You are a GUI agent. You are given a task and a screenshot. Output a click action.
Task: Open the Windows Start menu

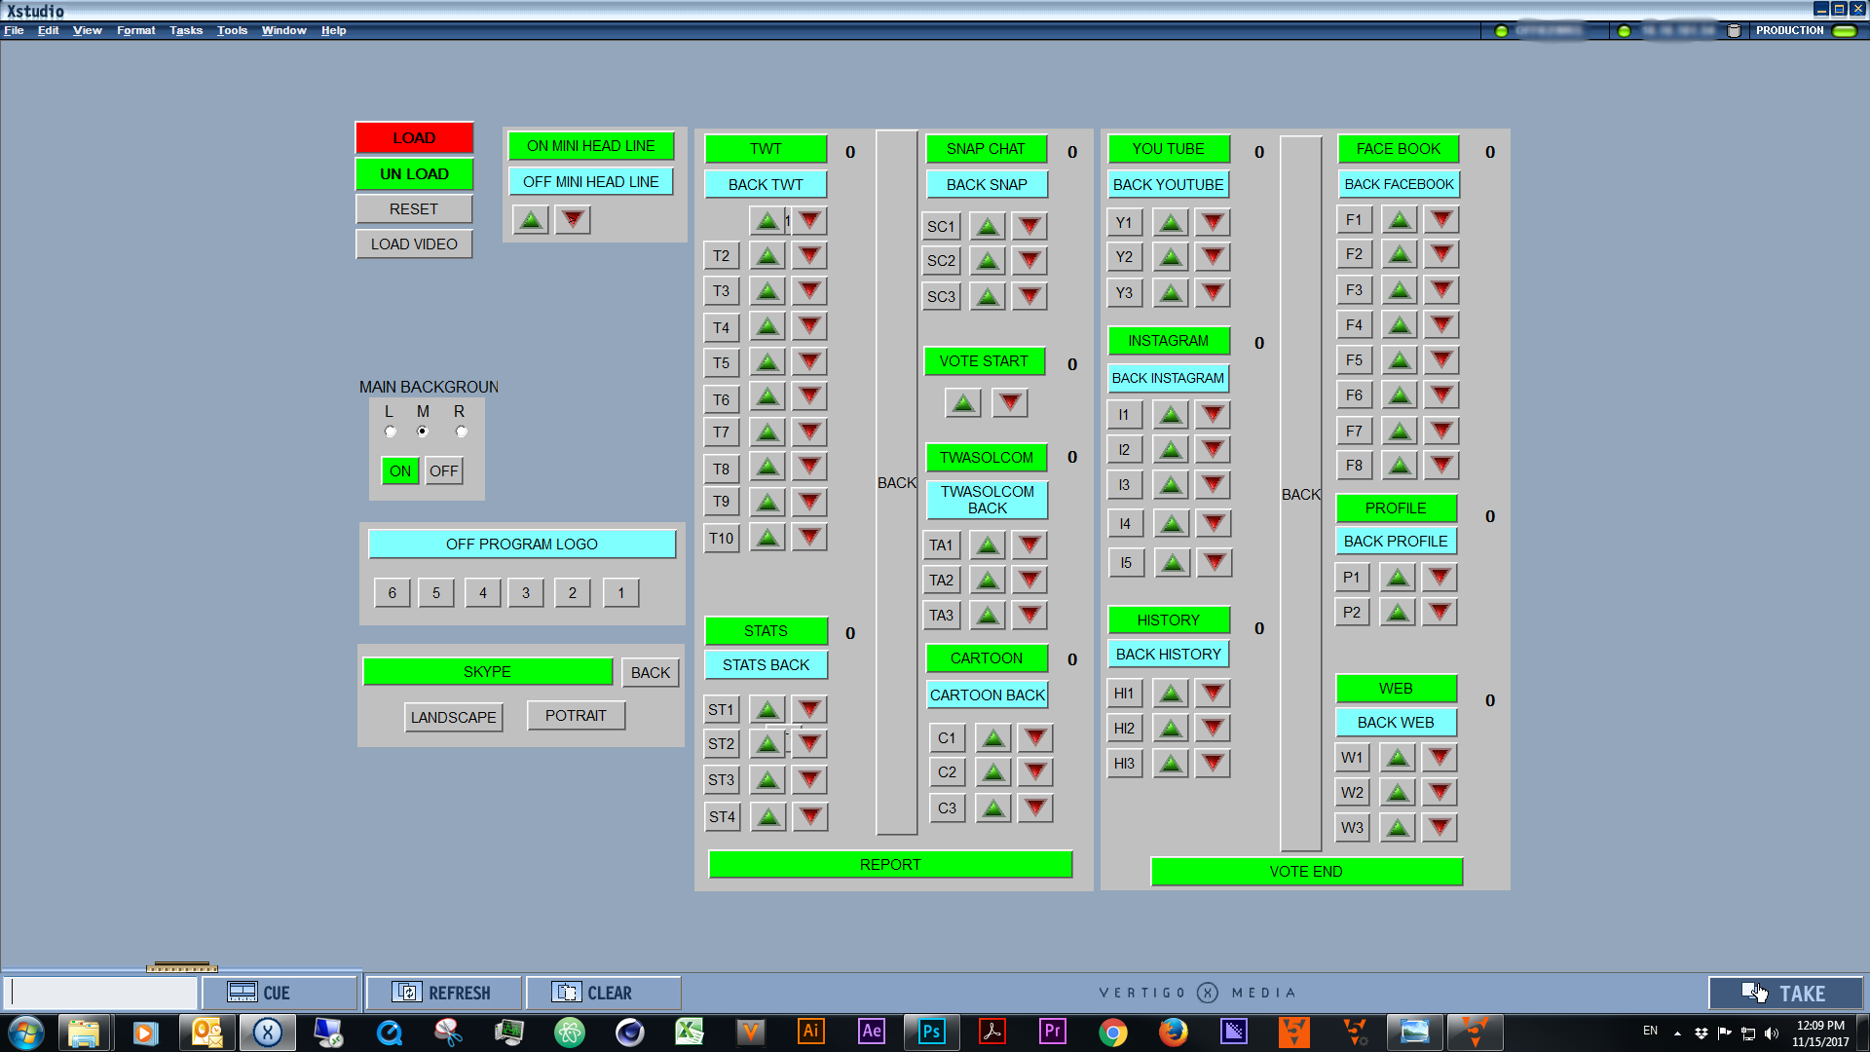pos(26,1033)
